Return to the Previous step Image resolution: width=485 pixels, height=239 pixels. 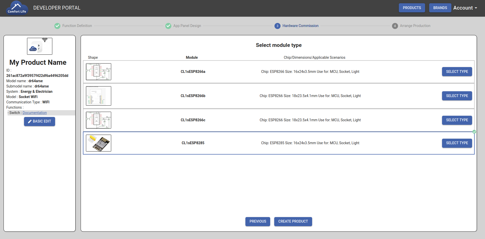[258, 221]
